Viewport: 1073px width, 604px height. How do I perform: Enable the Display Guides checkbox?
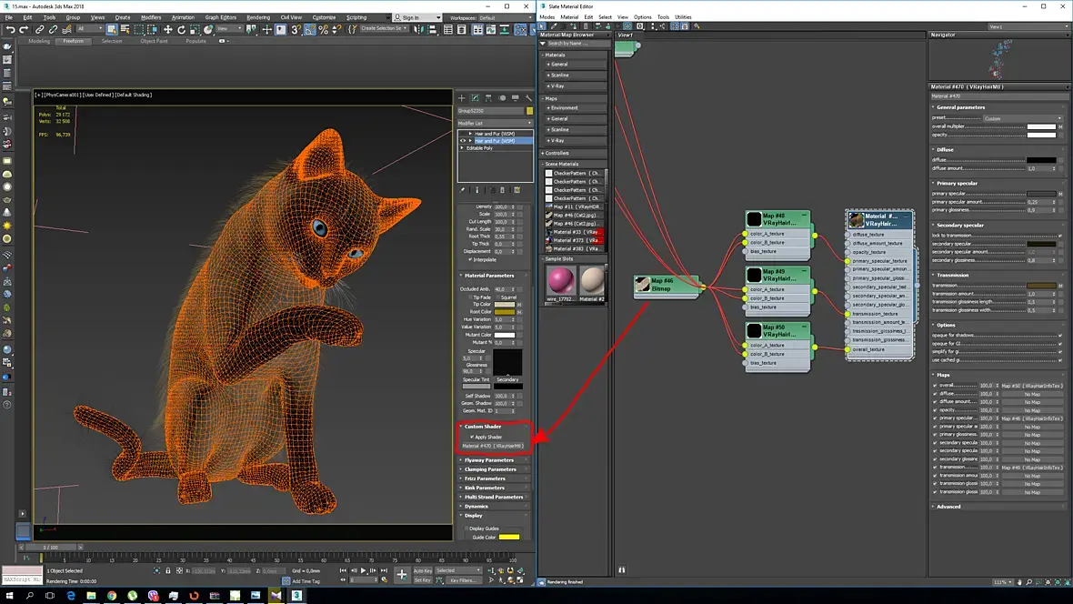[x=468, y=528]
